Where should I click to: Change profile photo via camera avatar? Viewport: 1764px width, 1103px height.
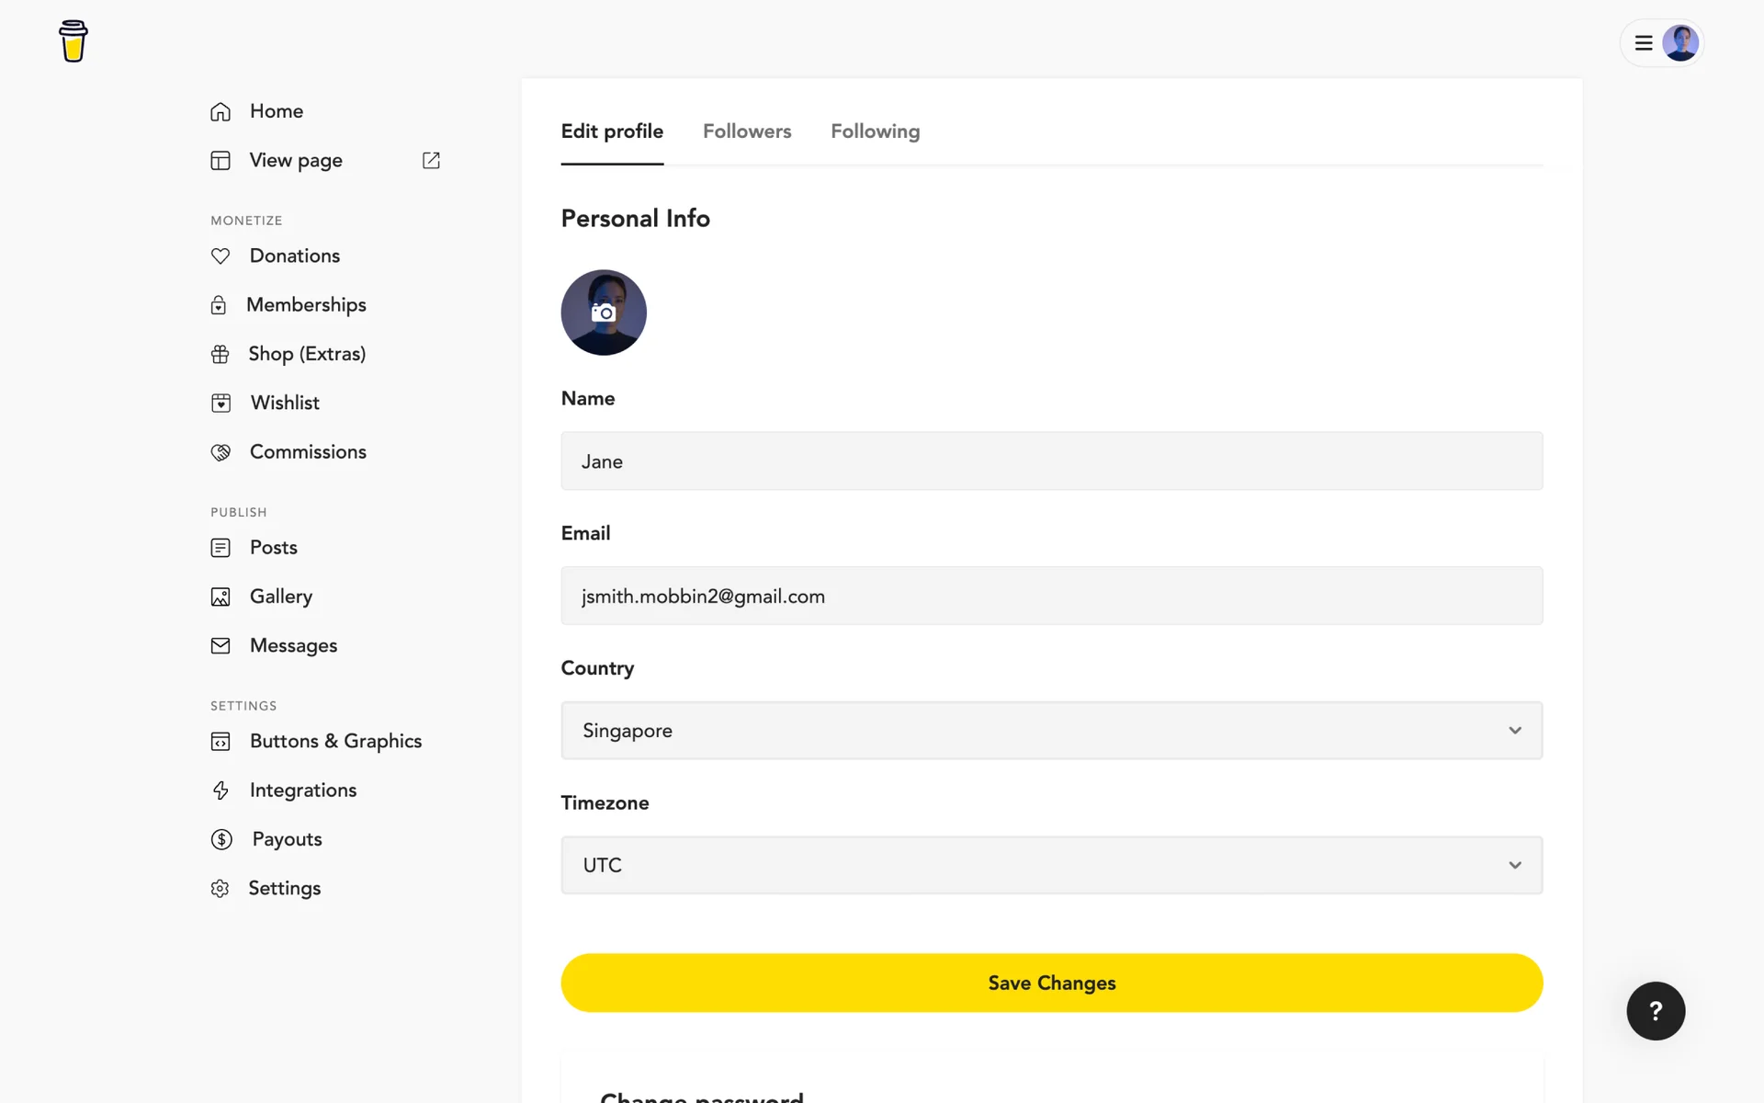tap(604, 313)
